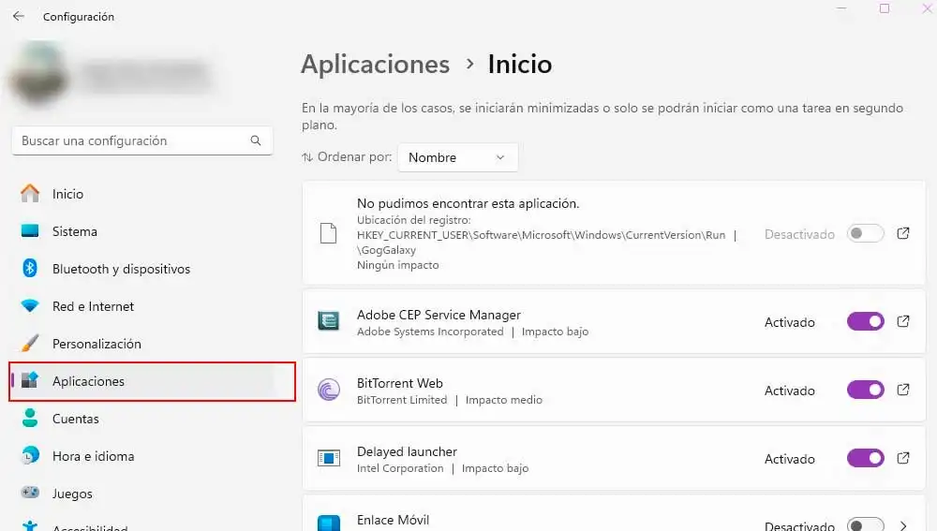Click the Configuración window title
Screen dimensions: 937x531
[79, 17]
